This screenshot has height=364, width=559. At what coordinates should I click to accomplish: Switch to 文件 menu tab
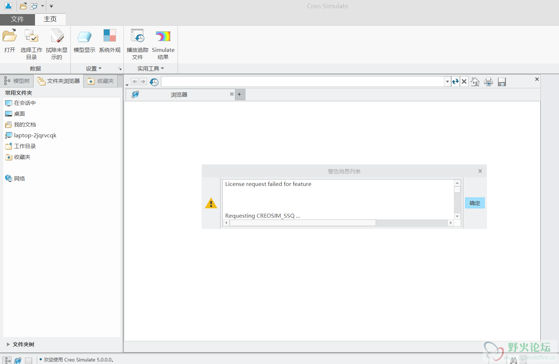(x=17, y=19)
